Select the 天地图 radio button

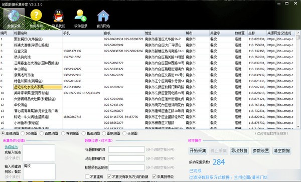pos(124,133)
